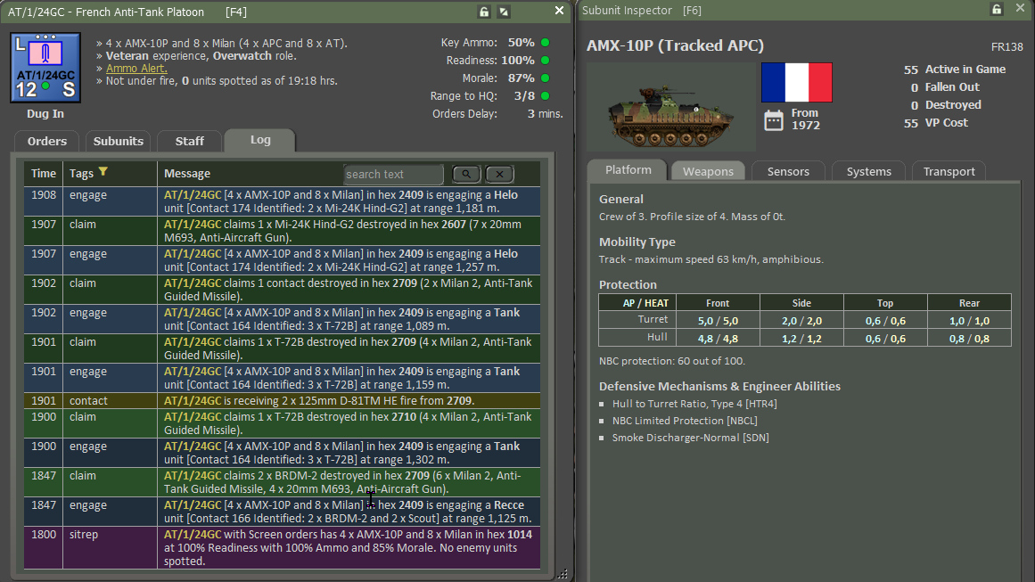Switch to the Subunits tab
Viewport: 1035px width, 582px height.
pyautogui.click(x=119, y=141)
